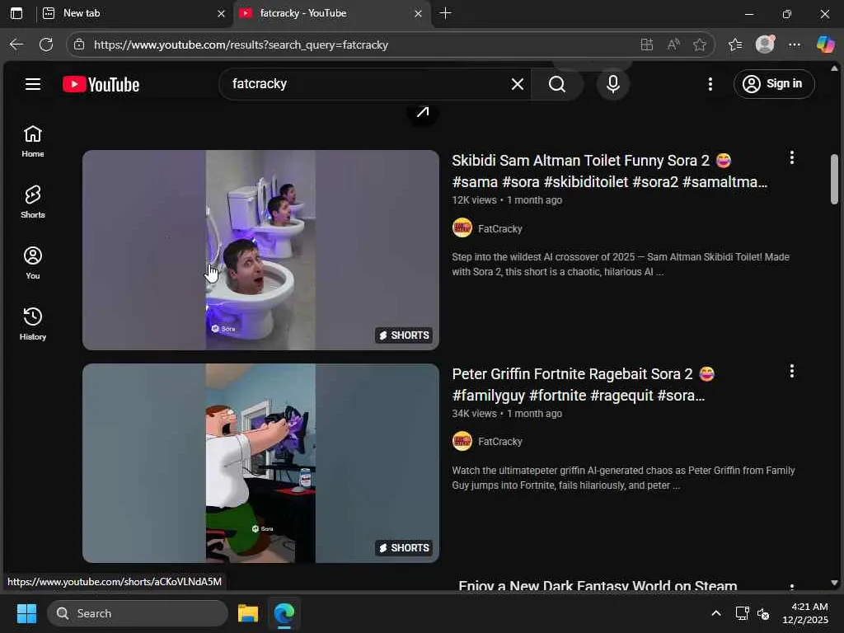Image resolution: width=844 pixels, height=633 pixels.
Task: Open a new browser tab with plus
Action: click(x=445, y=13)
